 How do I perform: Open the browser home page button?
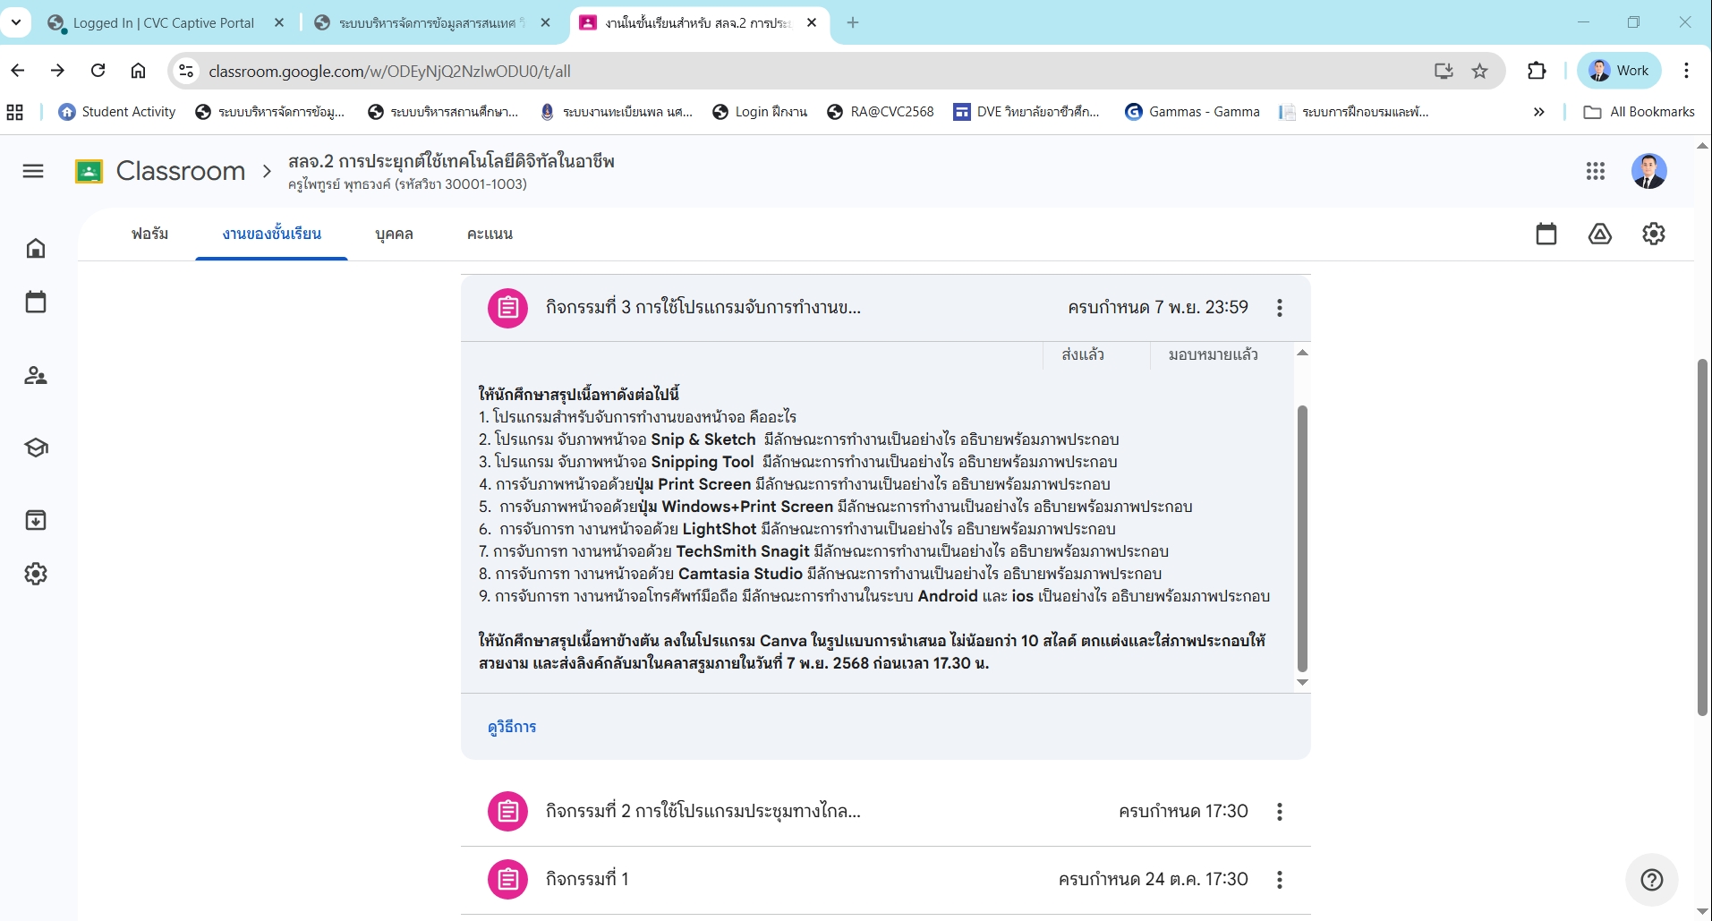(138, 71)
